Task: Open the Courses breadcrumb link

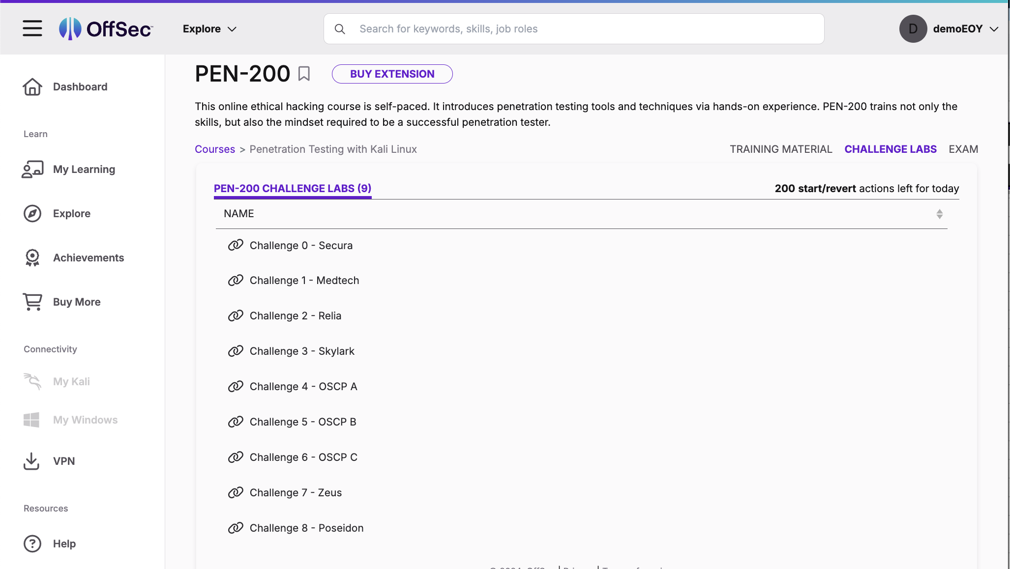Action: pos(214,149)
